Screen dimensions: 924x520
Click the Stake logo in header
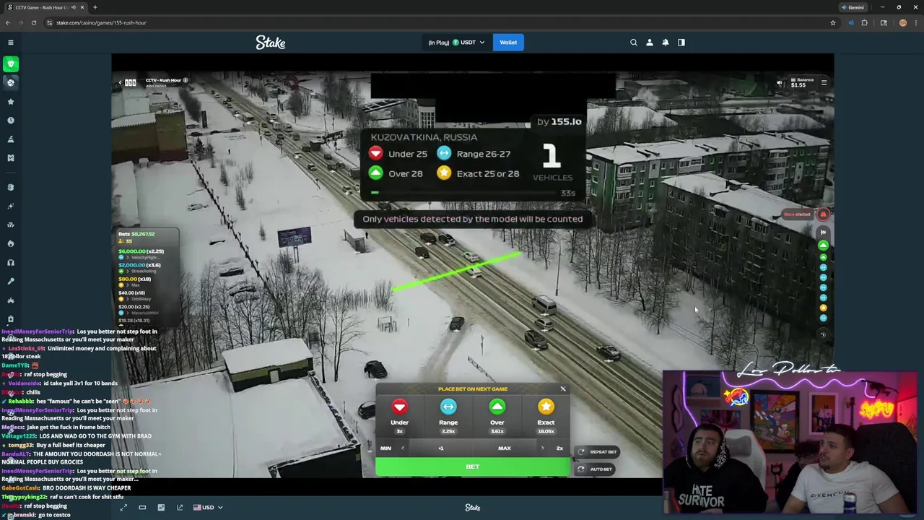pyautogui.click(x=271, y=43)
